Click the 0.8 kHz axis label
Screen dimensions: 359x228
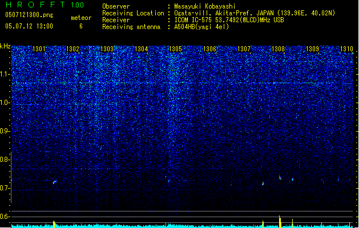tap(5, 160)
